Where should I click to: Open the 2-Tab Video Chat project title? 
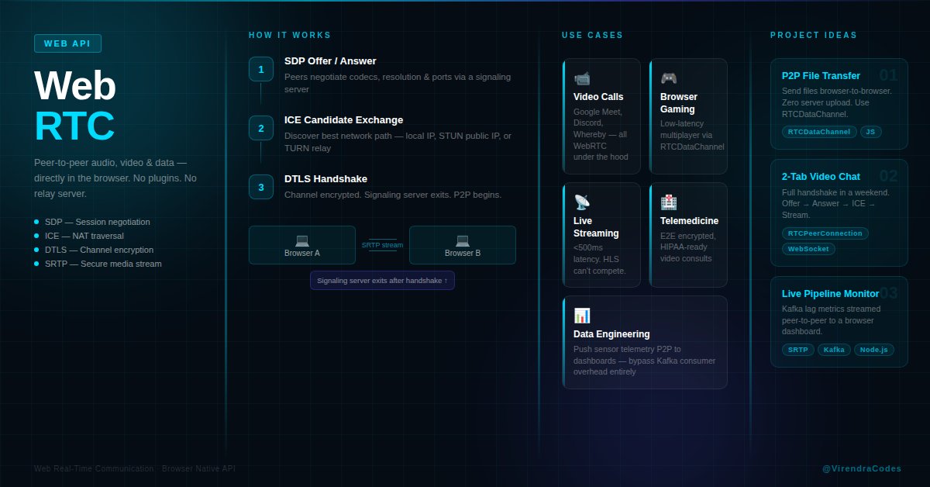coord(821,177)
